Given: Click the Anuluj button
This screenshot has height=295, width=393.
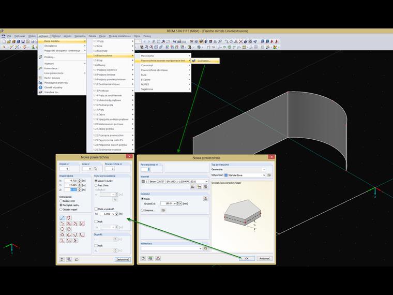Looking at the screenshot, I should point(264,258).
